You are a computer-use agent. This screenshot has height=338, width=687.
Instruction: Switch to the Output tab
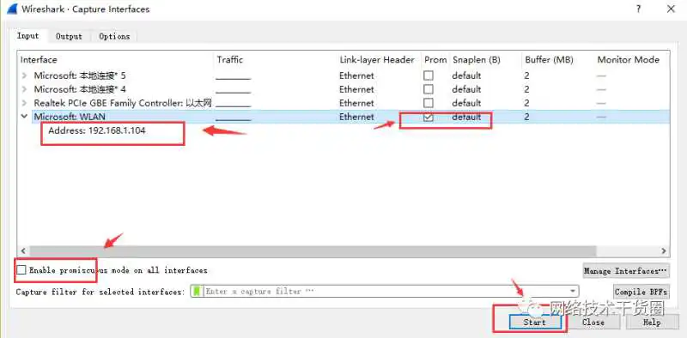pyautogui.click(x=69, y=36)
